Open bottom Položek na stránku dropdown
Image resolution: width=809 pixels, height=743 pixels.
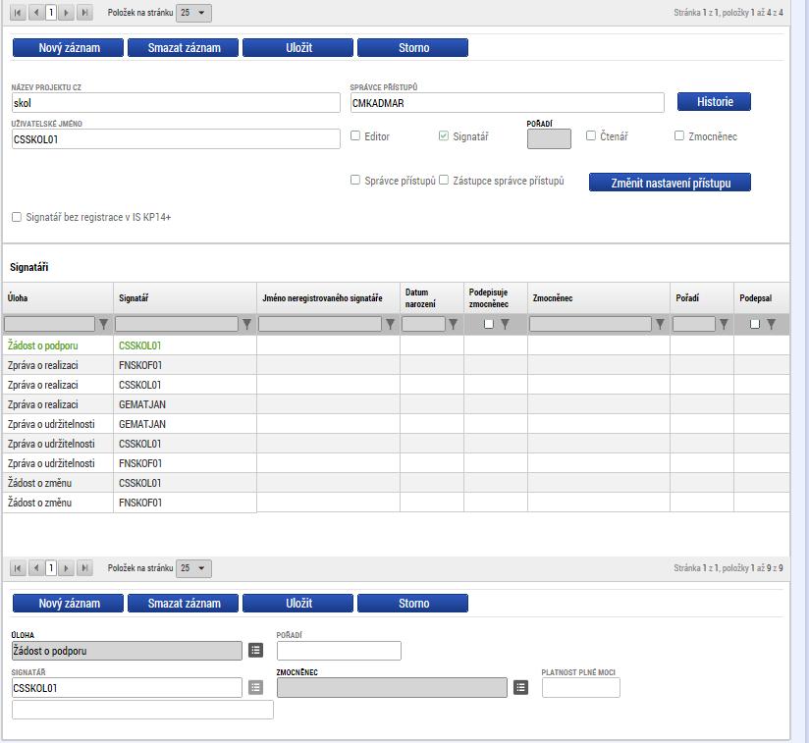pos(194,568)
